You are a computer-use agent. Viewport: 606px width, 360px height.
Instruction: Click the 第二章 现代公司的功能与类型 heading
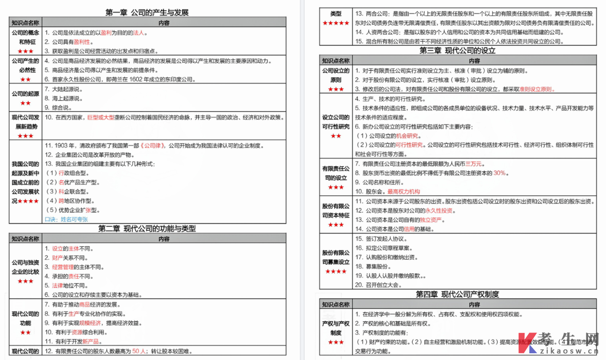[x=147, y=228]
